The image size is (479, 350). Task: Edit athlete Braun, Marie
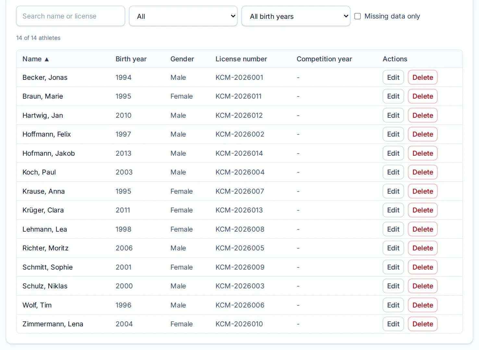point(393,96)
